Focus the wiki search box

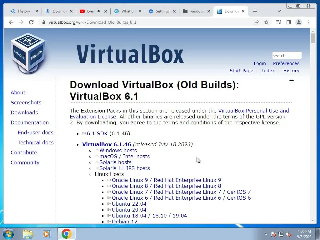click(x=287, y=56)
